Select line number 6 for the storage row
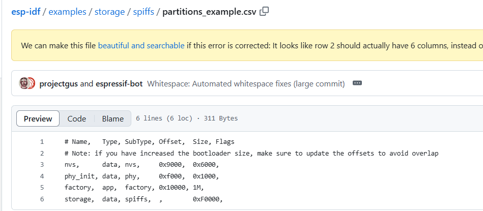 (x=42, y=199)
